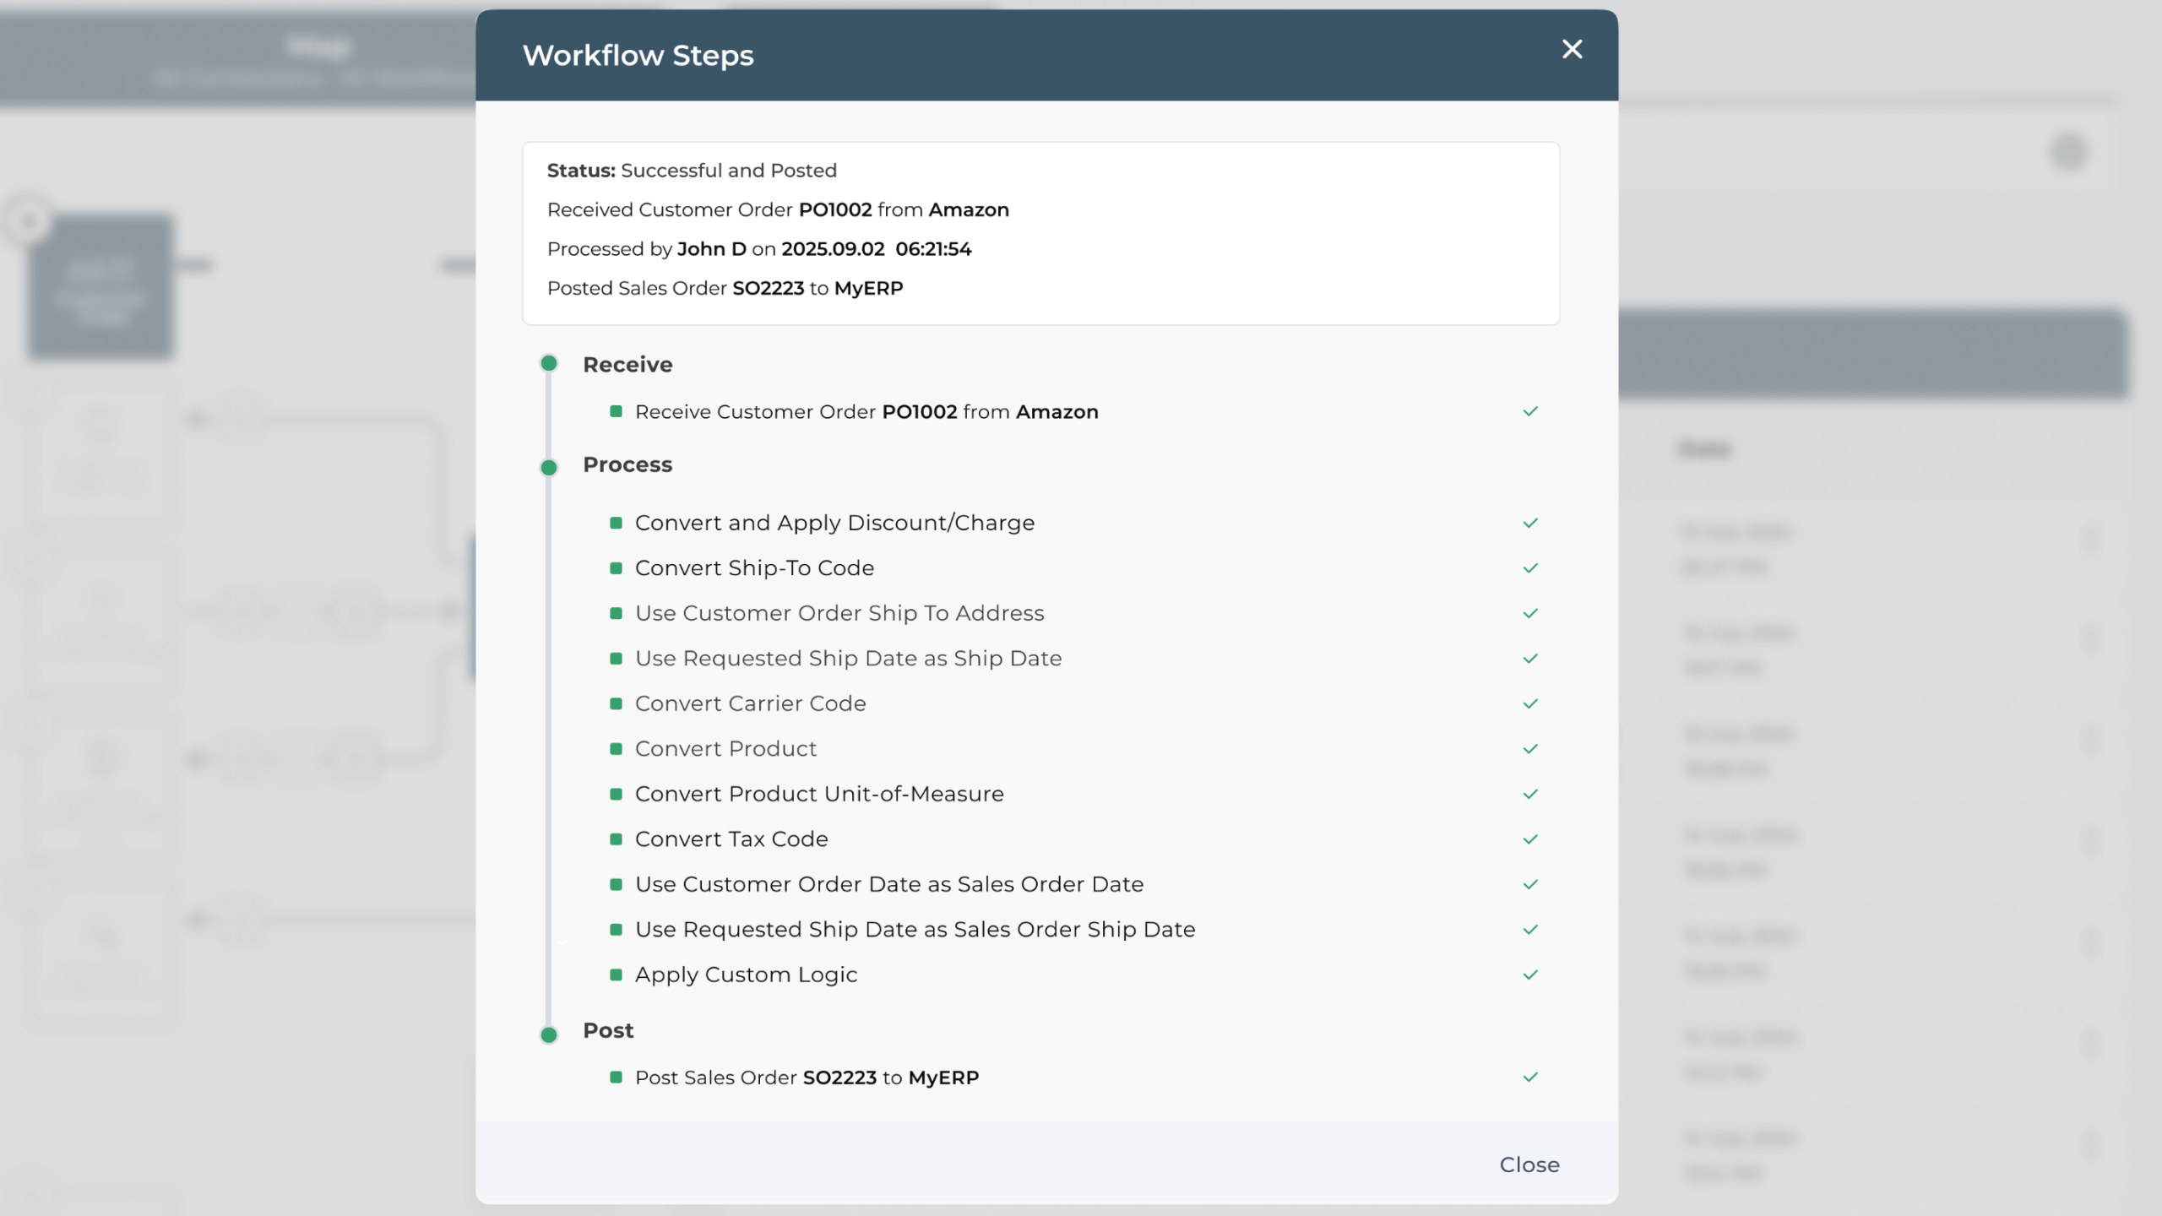The width and height of the screenshot is (2162, 1216).
Task: Click 'Receive Customer Order PO1002 from Amazon' step
Action: pyautogui.click(x=866, y=412)
